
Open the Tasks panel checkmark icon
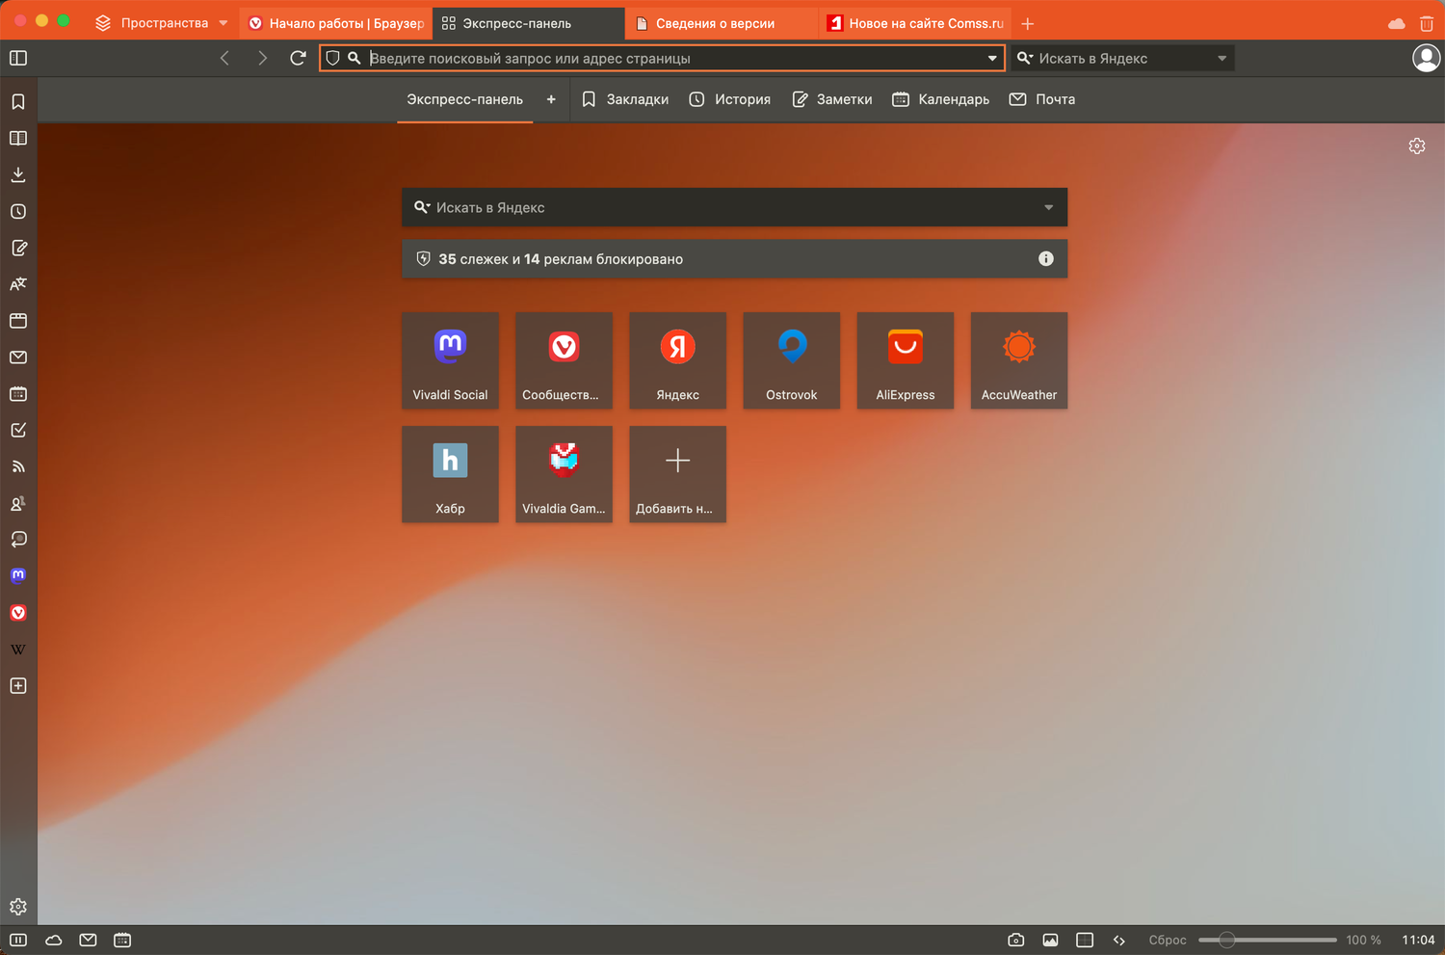click(x=18, y=431)
